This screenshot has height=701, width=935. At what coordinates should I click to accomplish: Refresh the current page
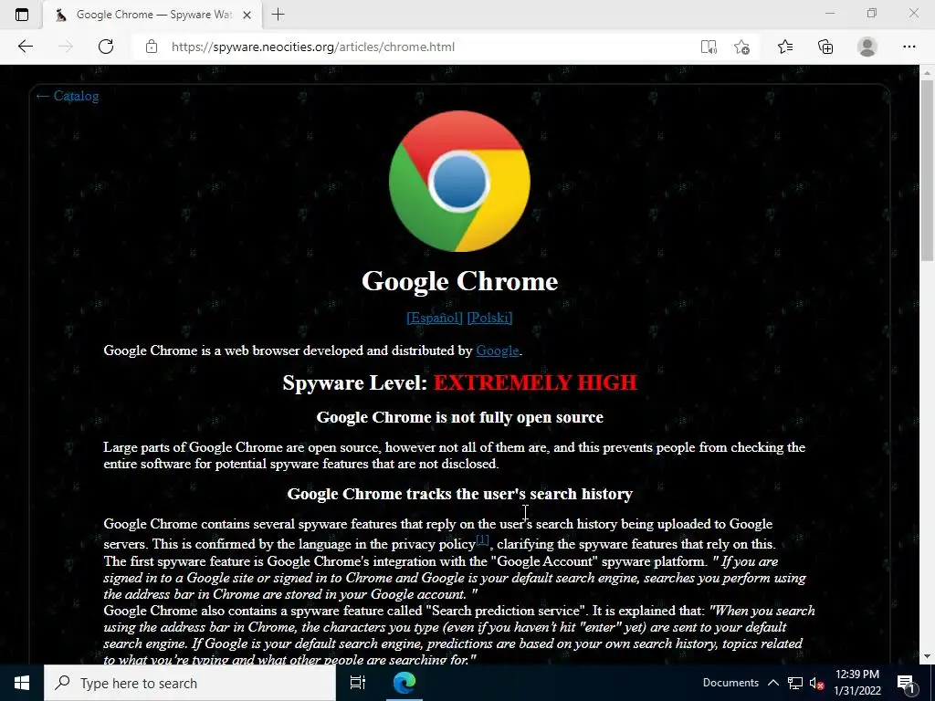click(x=106, y=47)
